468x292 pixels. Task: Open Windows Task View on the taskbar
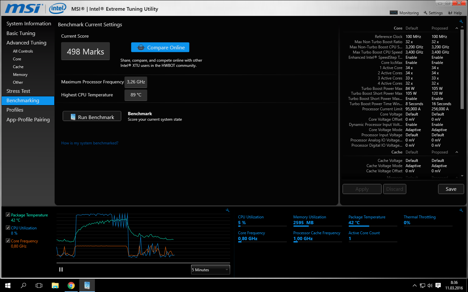pyautogui.click(x=39, y=286)
